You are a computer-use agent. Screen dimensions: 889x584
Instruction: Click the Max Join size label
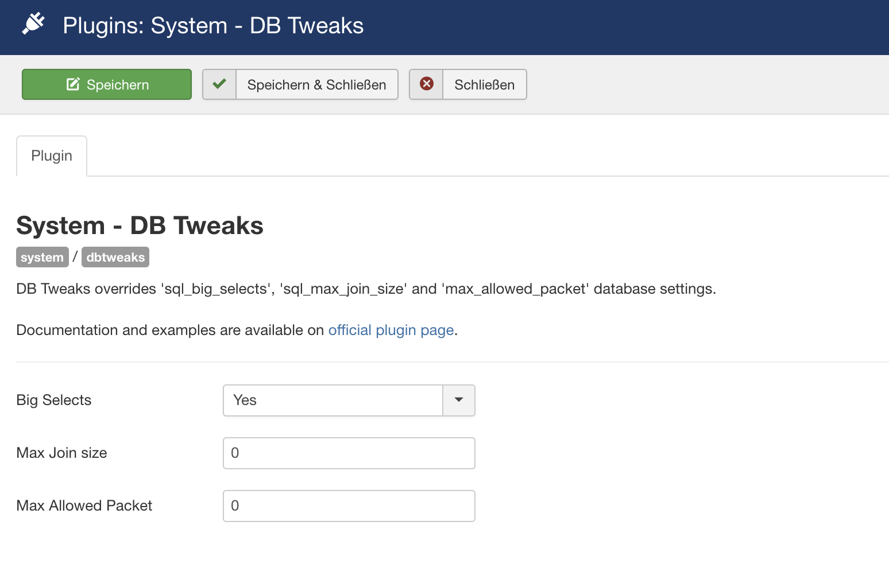(x=61, y=453)
